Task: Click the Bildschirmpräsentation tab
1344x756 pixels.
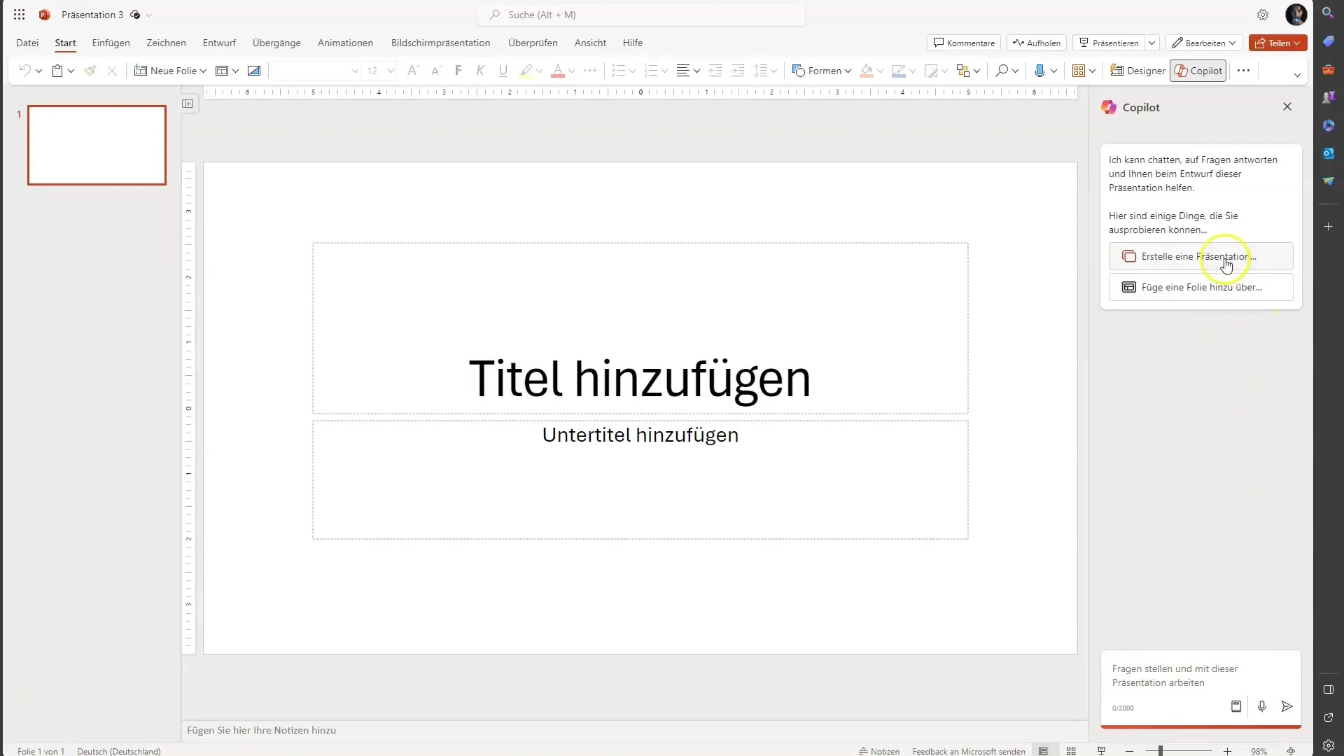Action: pos(440,43)
